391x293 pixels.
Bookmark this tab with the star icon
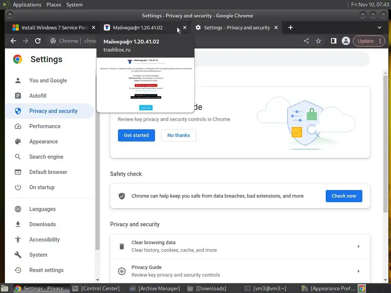318,41
